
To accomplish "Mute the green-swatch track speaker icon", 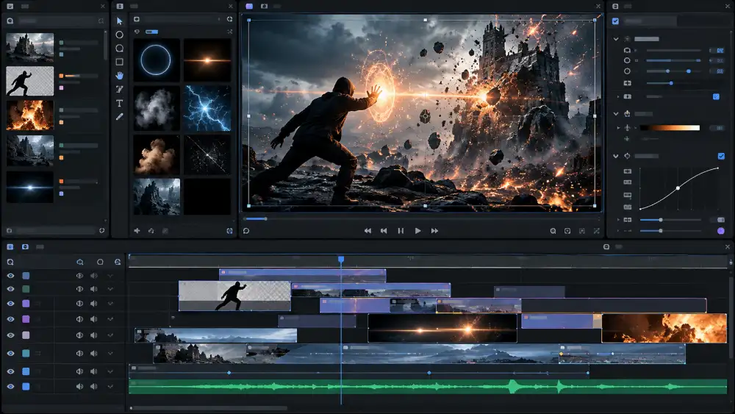I will pyautogui.click(x=94, y=289).
